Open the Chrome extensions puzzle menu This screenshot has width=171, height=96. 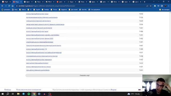[155, 6]
